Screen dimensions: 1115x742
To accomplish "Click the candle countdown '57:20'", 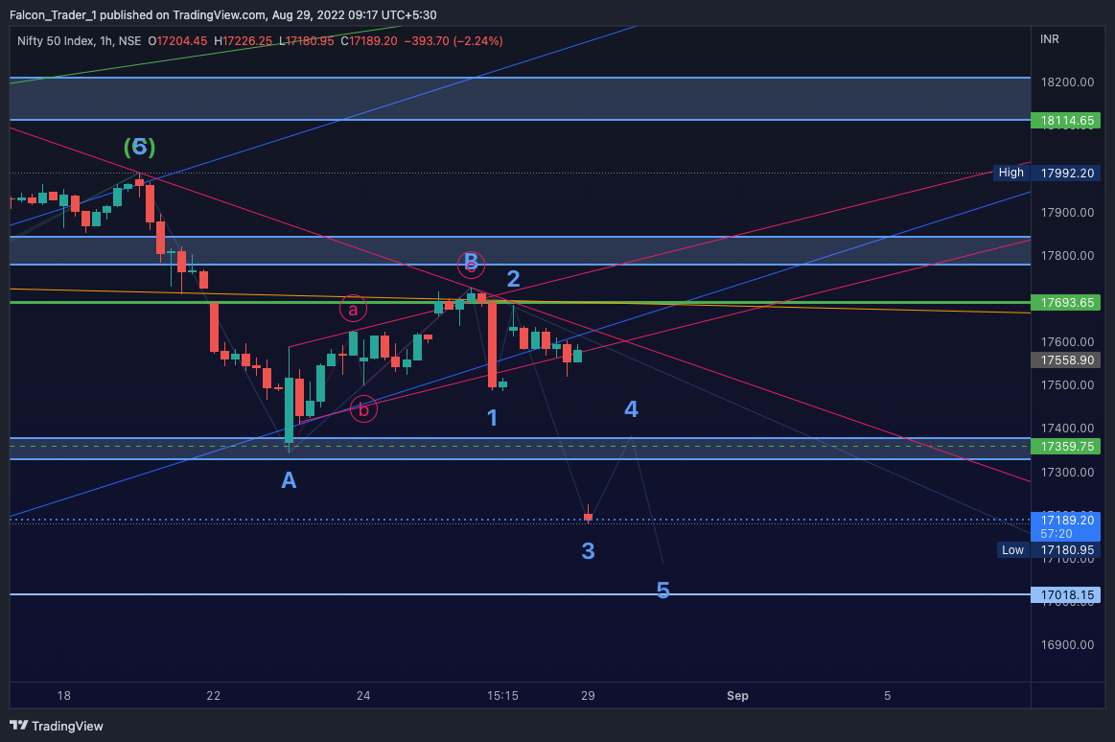I will [x=1056, y=534].
